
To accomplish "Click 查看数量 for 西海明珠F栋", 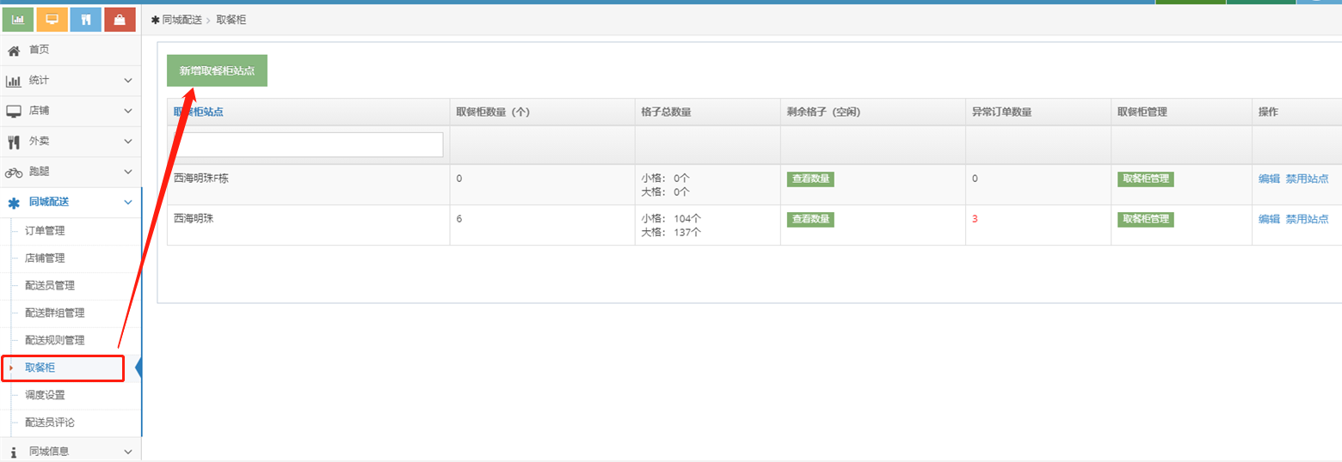I will click(x=810, y=179).
